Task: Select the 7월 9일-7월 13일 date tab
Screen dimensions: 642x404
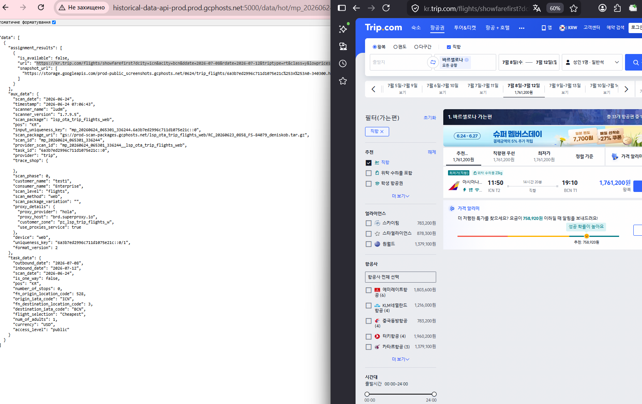Action: point(565,89)
